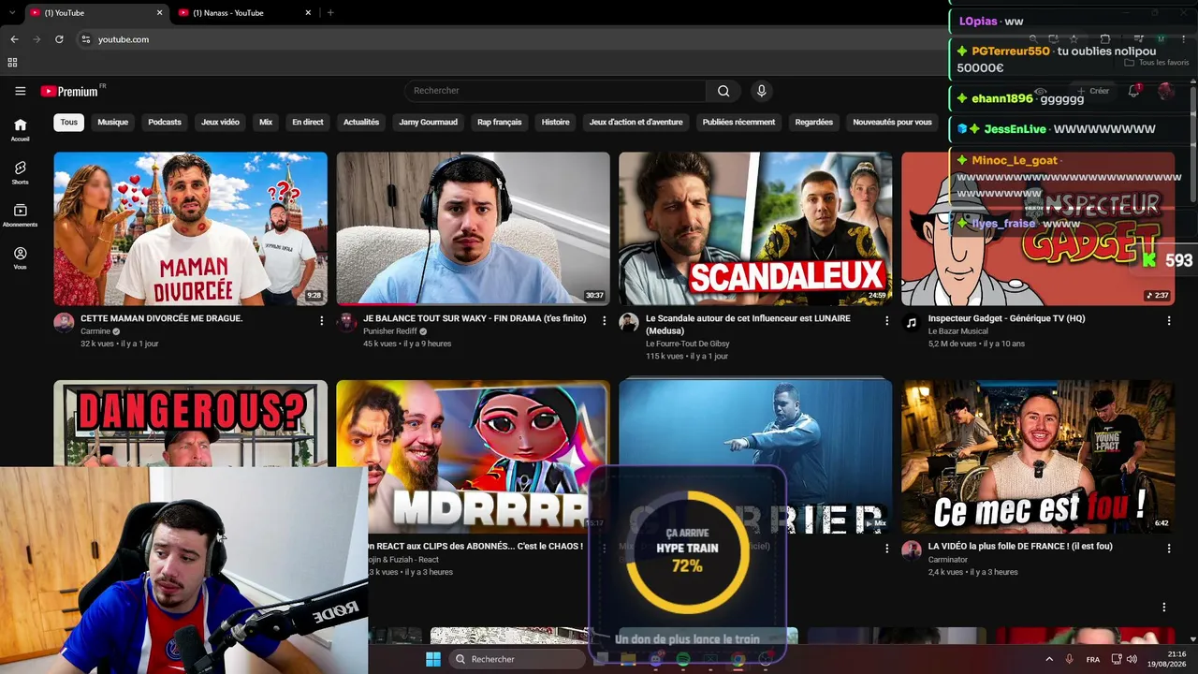Select the Rap français filter chip
This screenshot has height=674, width=1198.
(x=500, y=122)
